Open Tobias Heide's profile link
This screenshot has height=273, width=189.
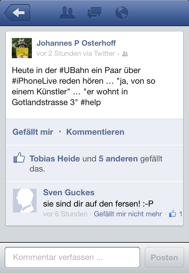coord(55,159)
